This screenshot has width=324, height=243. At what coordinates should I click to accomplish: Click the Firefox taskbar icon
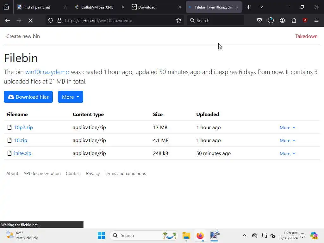200,235
